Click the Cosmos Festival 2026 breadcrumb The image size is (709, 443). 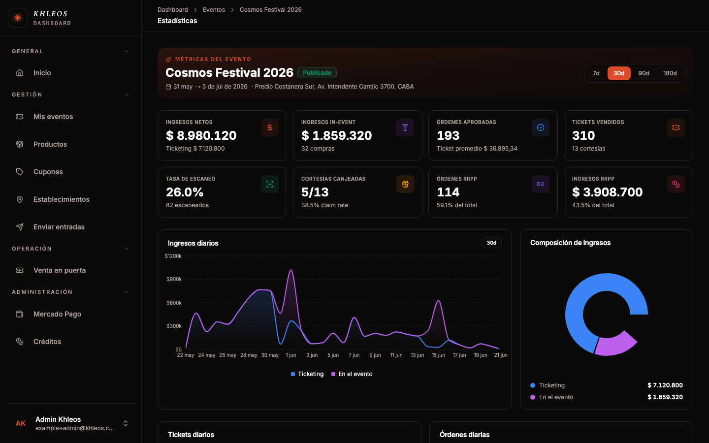pos(271,10)
